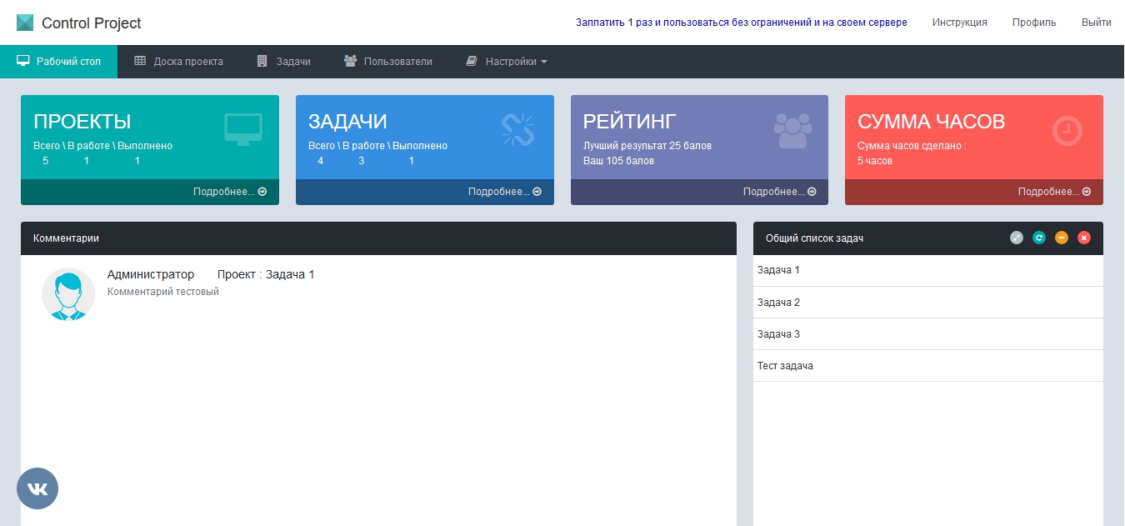The image size is (1125, 526).
Task: Click the VK social share icon
Action: tap(37, 488)
